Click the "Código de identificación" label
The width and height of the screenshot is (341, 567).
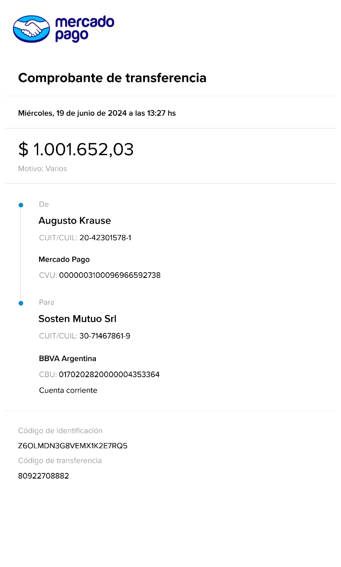click(60, 430)
